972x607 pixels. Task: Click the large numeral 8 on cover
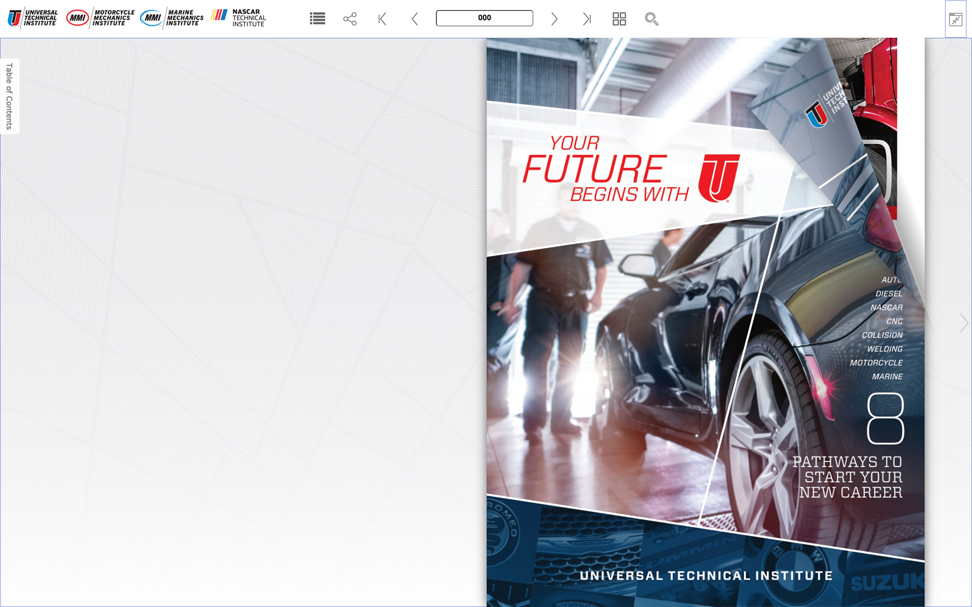click(885, 418)
